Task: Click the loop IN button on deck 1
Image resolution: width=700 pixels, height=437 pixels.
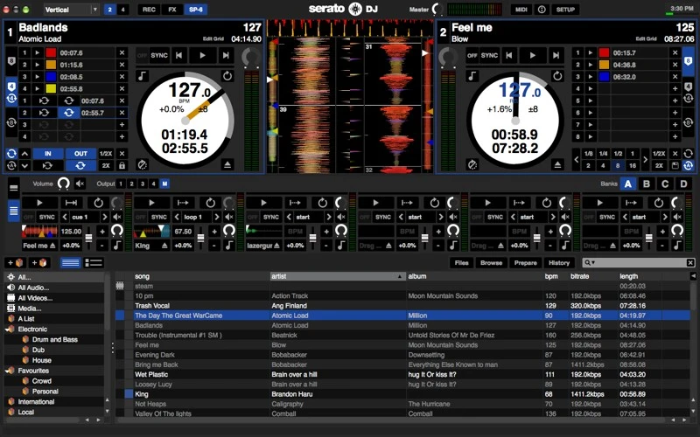Action: pos(47,153)
